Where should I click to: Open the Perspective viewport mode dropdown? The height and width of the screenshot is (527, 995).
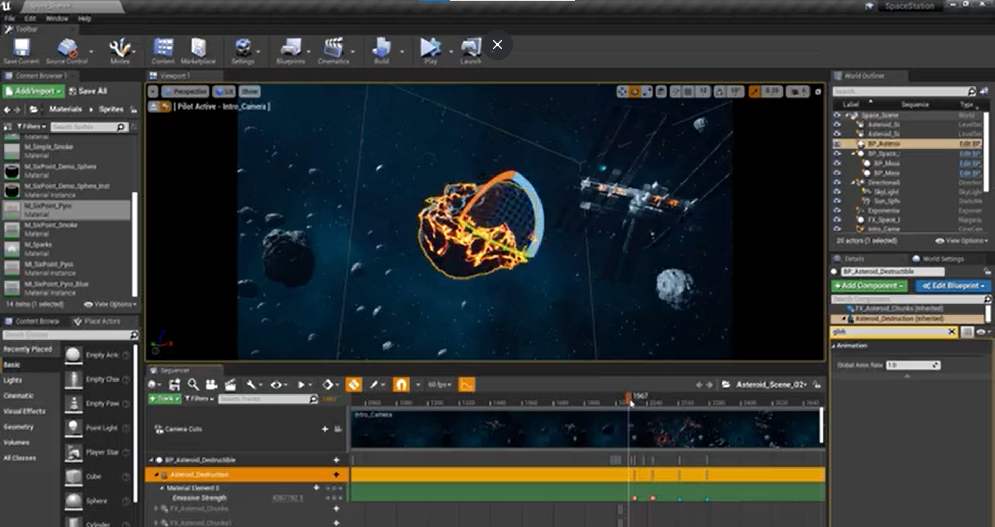tap(186, 92)
